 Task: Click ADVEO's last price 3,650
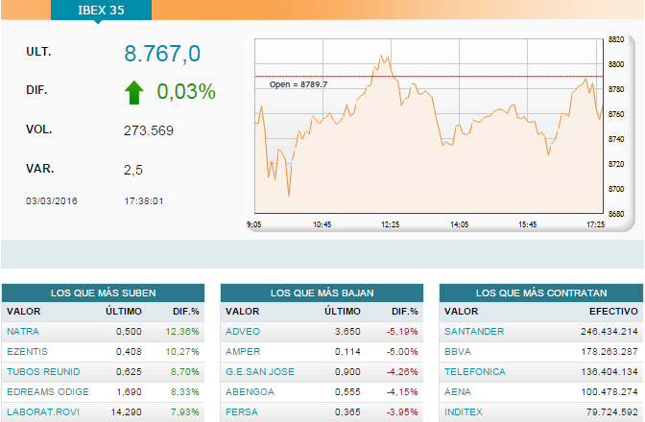[347, 331]
